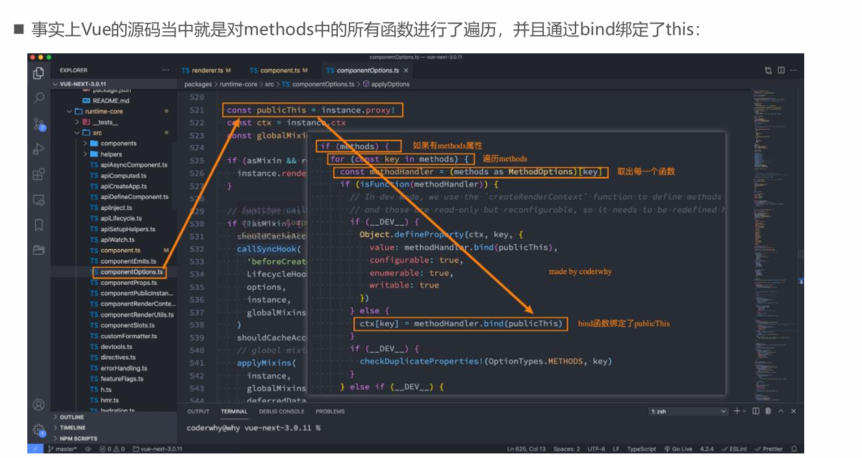Add a new terminal with plus icon
Viewport: 862px width, 458px height.
coord(737,411)
